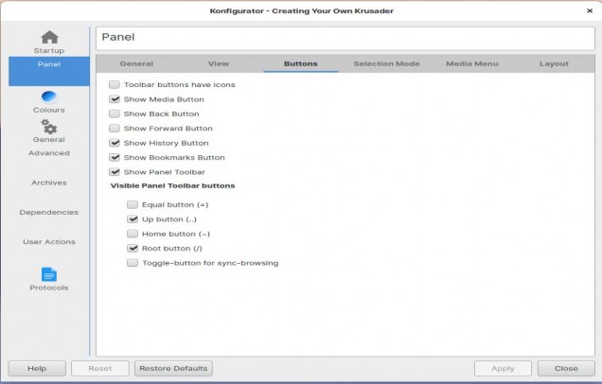Enable the Equal button (=) checkbox

(133, 204)
